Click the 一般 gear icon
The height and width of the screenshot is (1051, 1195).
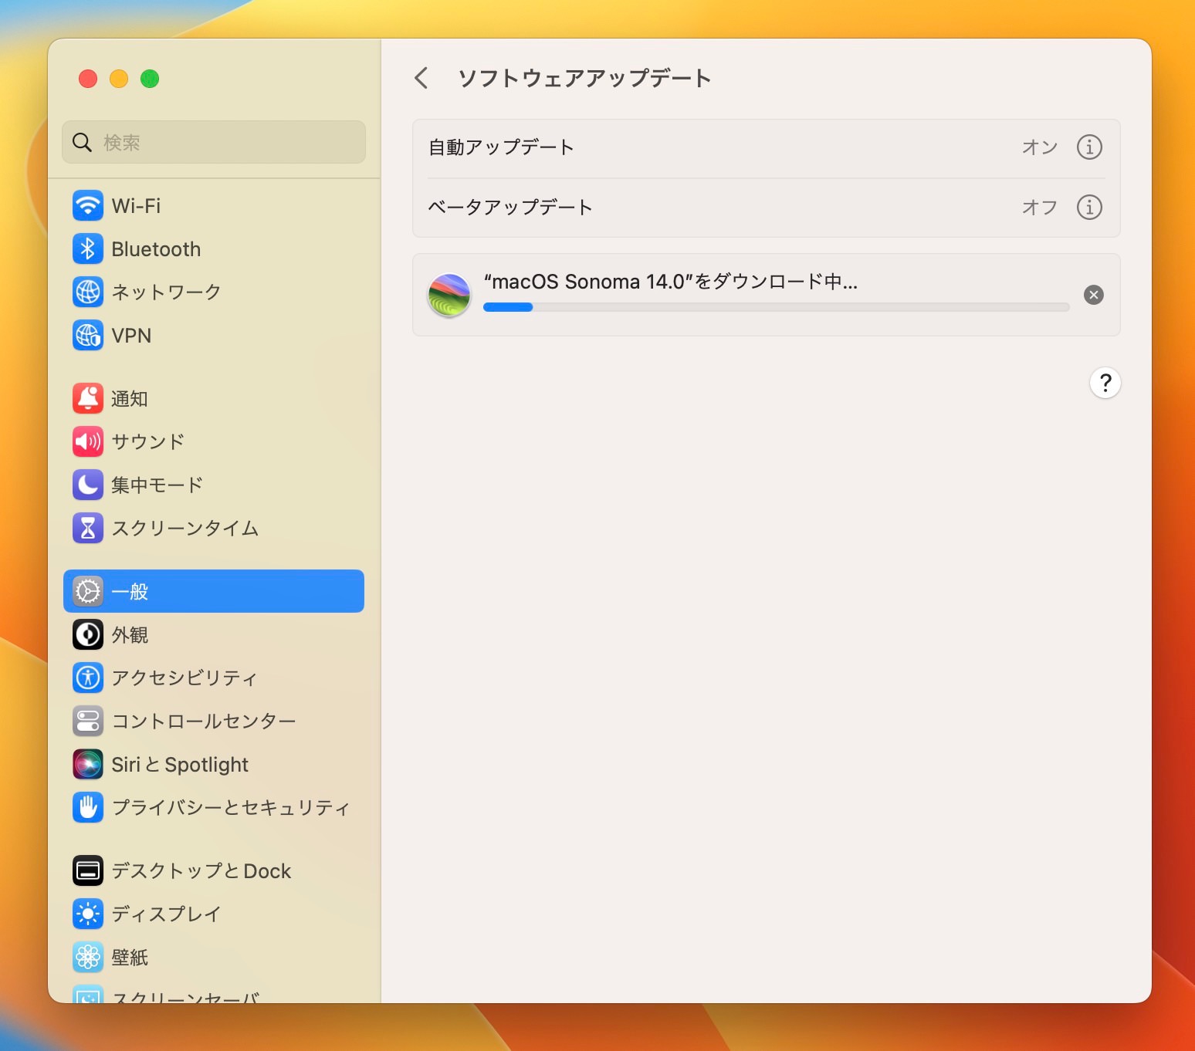tap(88, 591)
